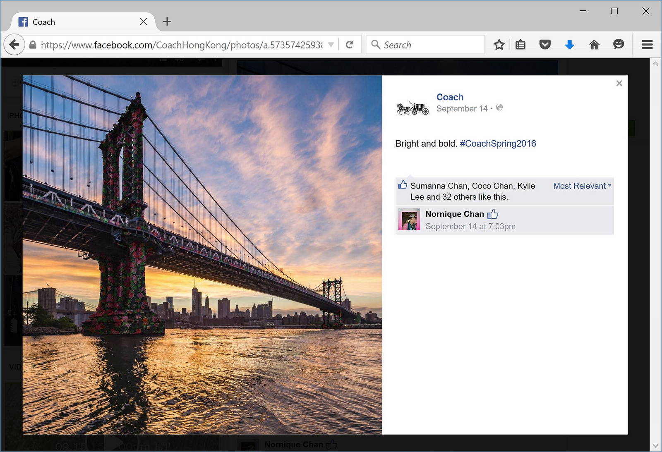662x452 pixels.
Task: Open the URL bar history dropdown arrow
Action: click(x=331, y=45)
